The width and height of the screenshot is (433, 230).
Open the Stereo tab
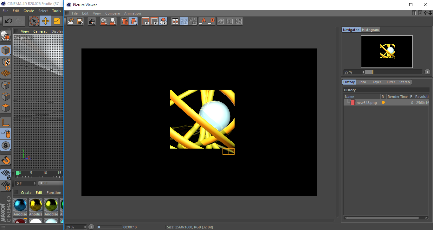pyautogui.click(x=404, y=82)
